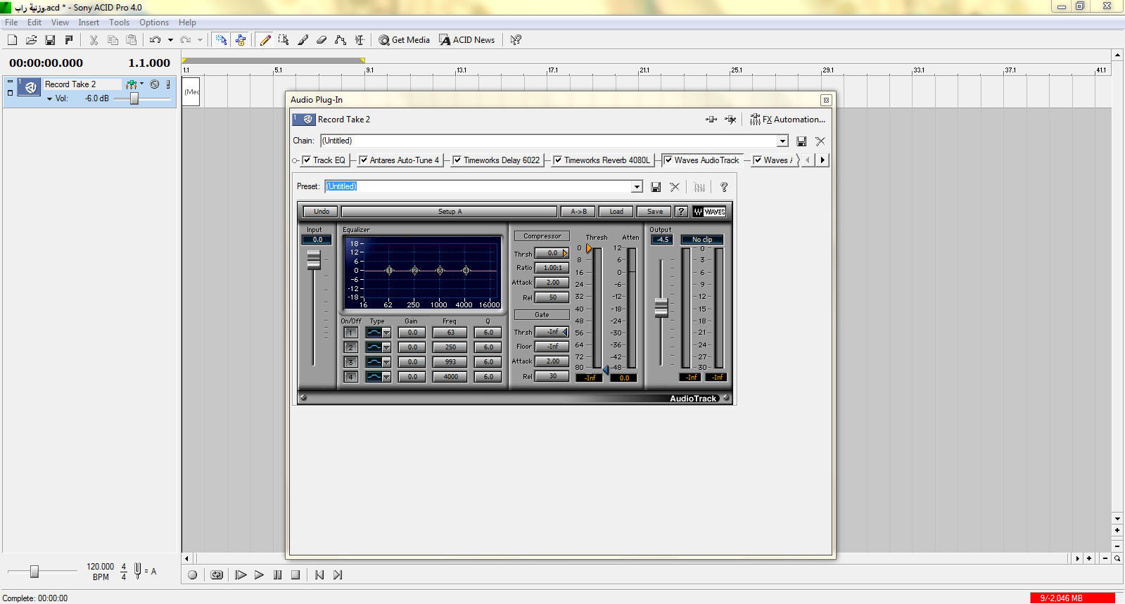Viewport: 1125px width, 604px height.
Task: Create a new project with the New icon
Action: (13, 40)
